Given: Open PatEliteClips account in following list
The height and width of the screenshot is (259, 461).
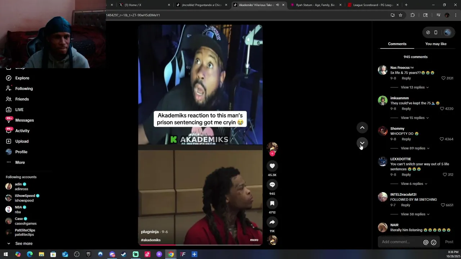Looking at the screenshot, I should point(20,232).
